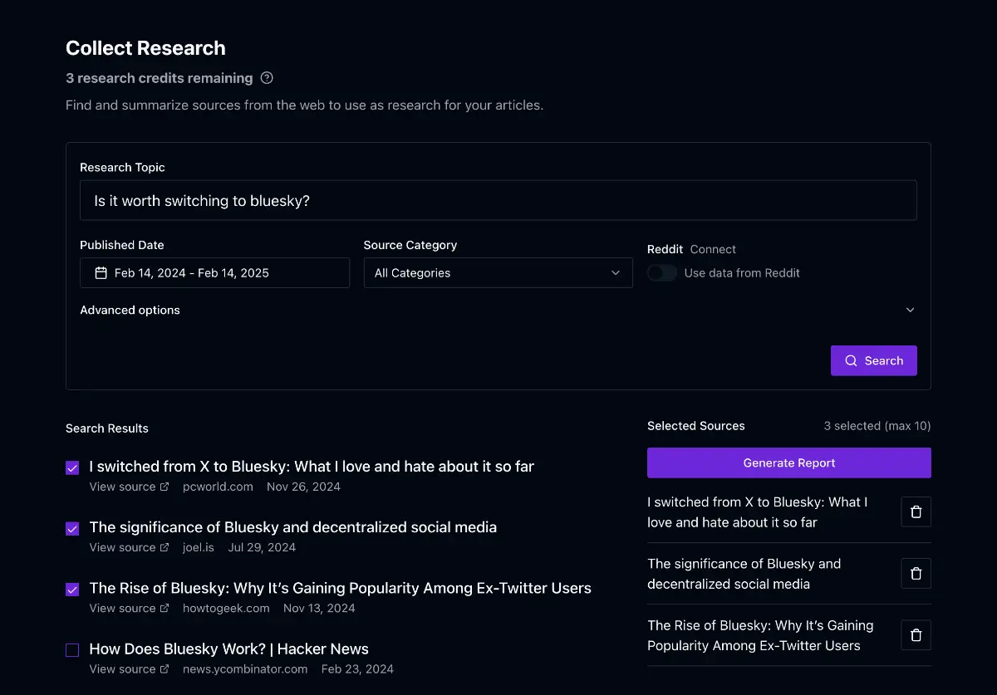Click the Reddit Connect link

click(x=713, y=249)
